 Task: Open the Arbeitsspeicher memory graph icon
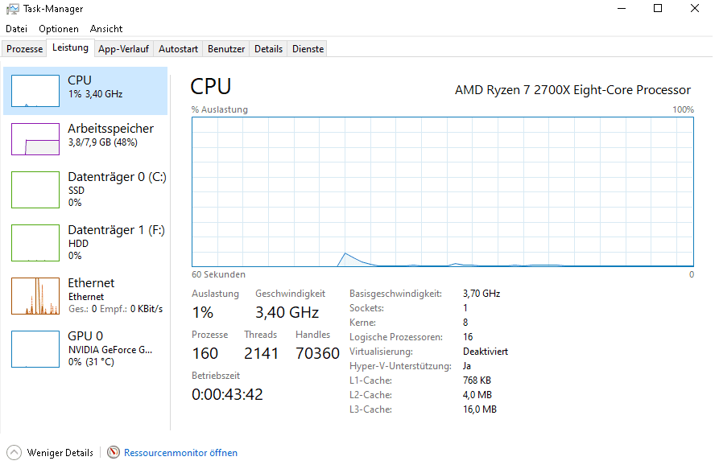coord(35,139)
